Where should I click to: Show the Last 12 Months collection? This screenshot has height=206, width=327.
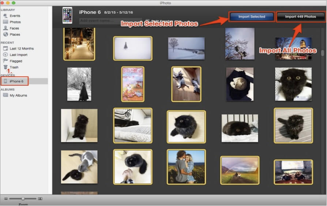22,48
